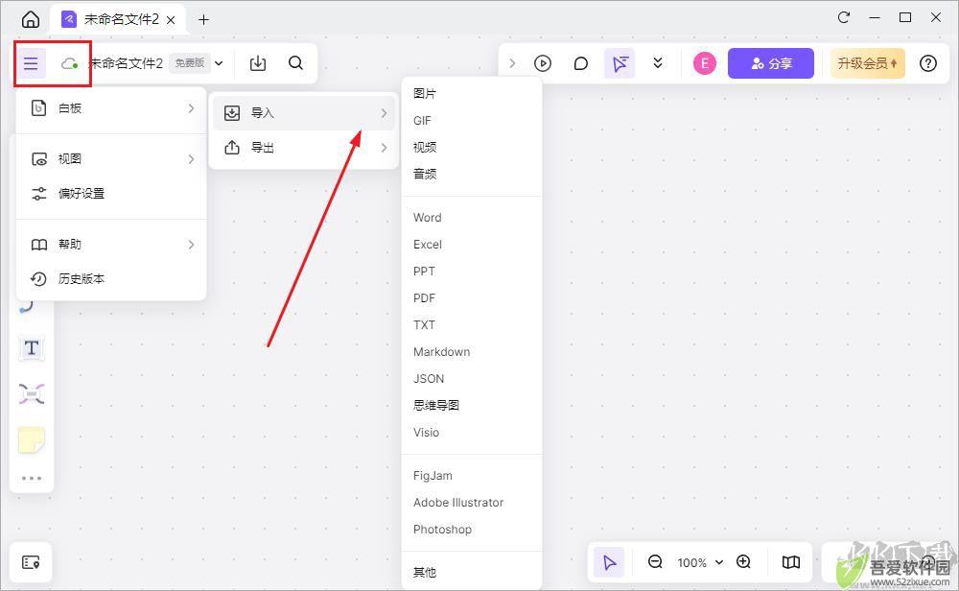Open the help question mark icon
The image size is (959, 591).
(927, 63)
